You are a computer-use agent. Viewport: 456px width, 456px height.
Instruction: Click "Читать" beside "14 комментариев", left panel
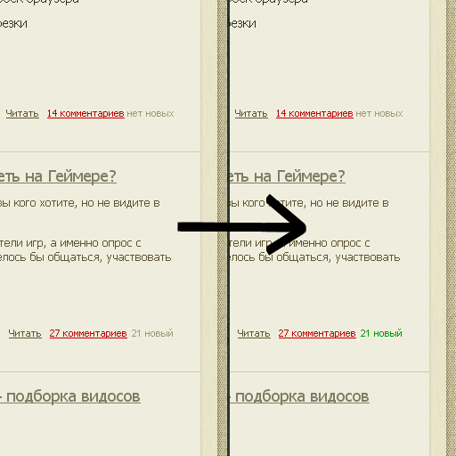point(22,113)
